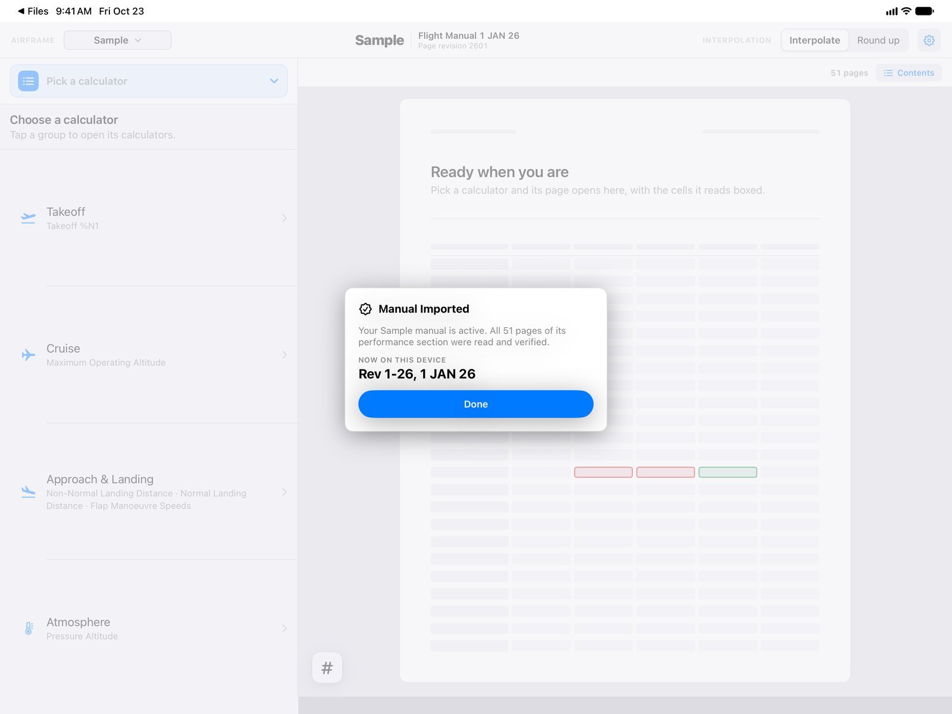Click the Wi-Fi status icon
Viewport: 952px width, 714px height.
pos(906,11)
